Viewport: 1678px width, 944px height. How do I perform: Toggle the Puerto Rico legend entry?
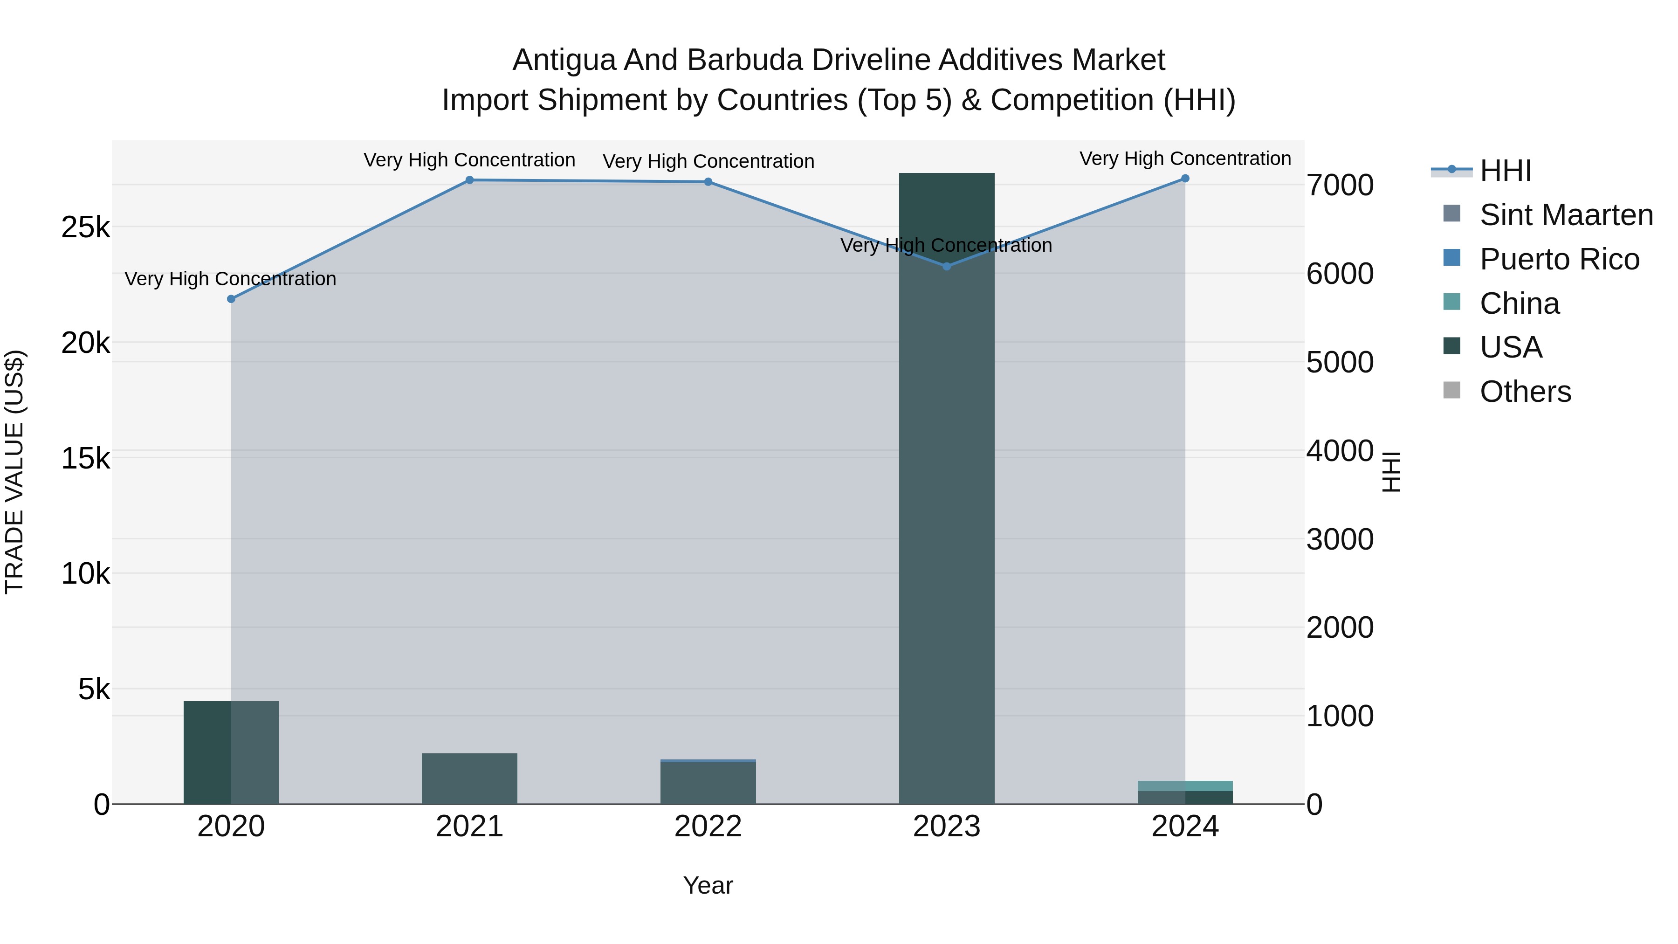[1541, 259]
